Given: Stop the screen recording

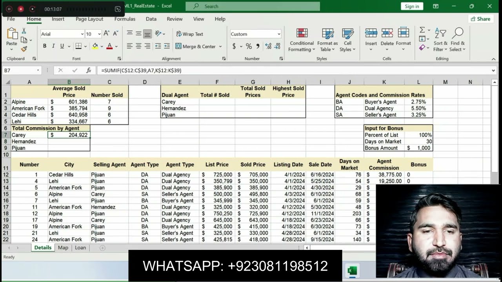Looking at the screenshot, I should pyautogui.click(x=21, y=9).
